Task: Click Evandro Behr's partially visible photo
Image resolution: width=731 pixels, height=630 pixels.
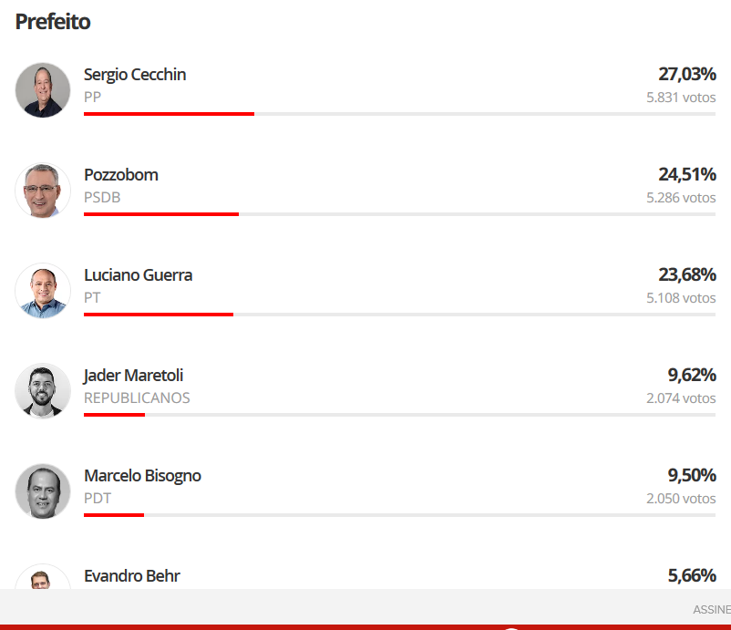Action: tap(43, 577)
